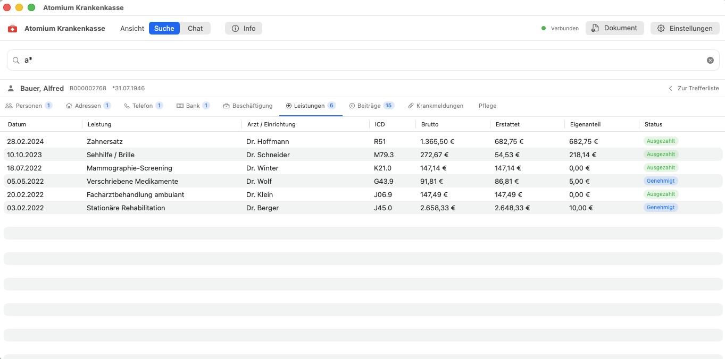Open the Info button
Image resolution: width=725 pixels, height=359 pixels.
pyautogui.click(x=244, y=28)
